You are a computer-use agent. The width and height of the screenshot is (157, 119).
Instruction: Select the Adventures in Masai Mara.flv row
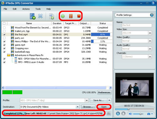pos(57,55)
